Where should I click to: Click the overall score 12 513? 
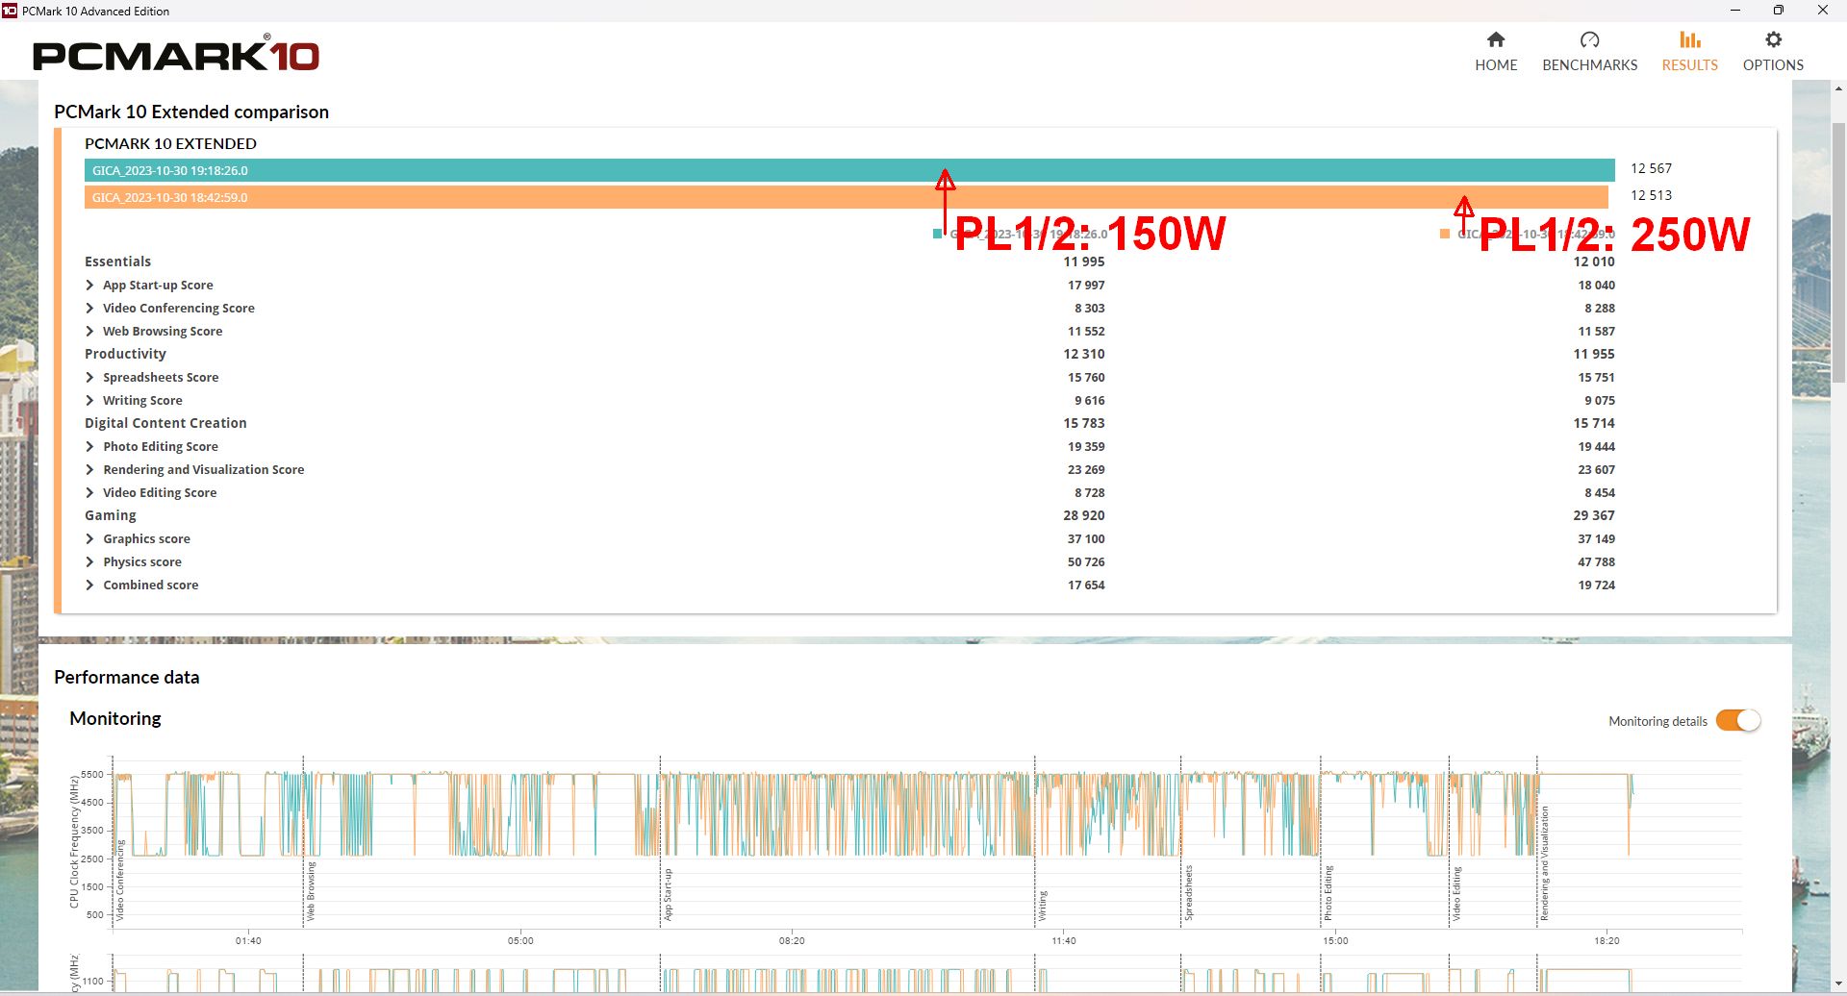click(x=1651, y=195)
